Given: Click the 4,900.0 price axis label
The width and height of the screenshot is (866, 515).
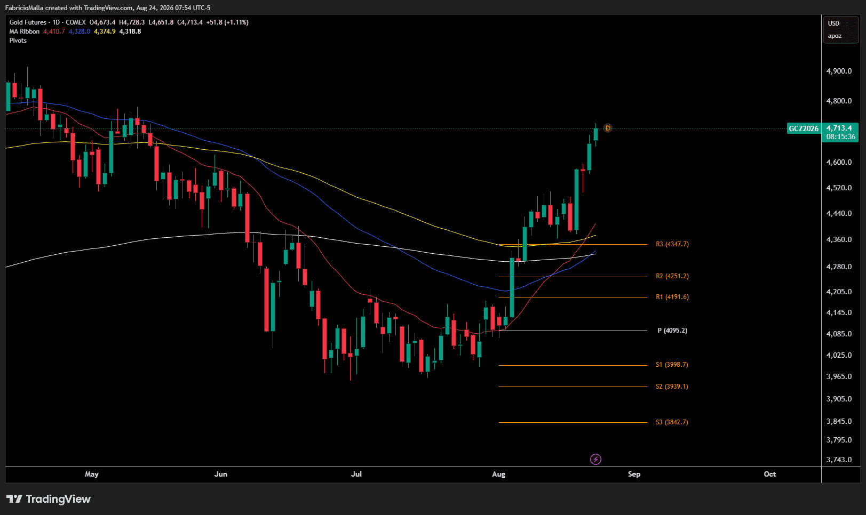Looking at the screenshot, I should coord(839,71).
